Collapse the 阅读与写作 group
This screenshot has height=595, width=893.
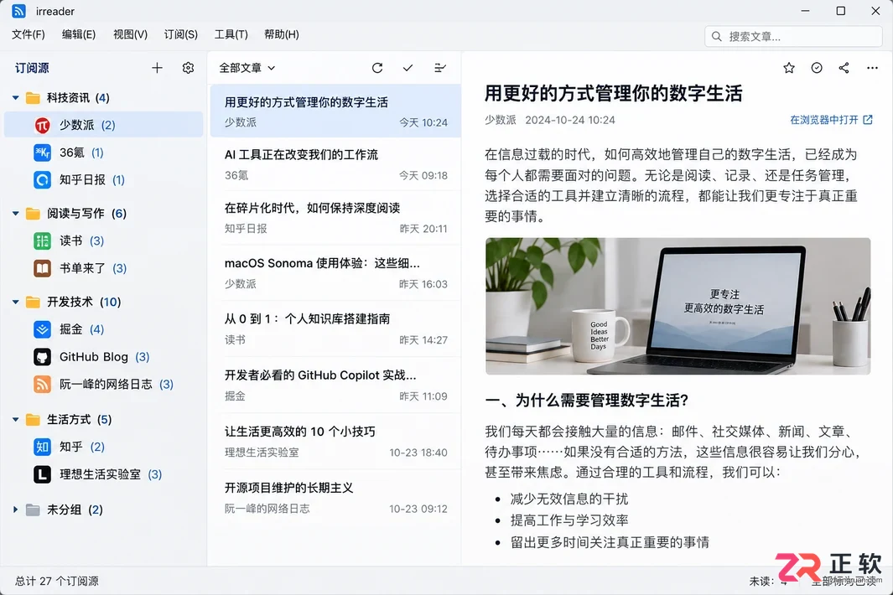(x=15, y=214)
